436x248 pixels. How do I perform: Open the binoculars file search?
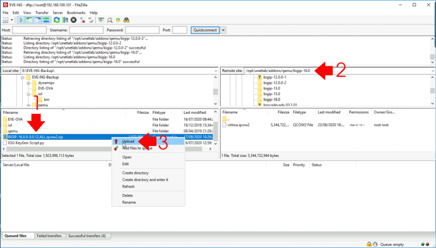pos(127,20)
